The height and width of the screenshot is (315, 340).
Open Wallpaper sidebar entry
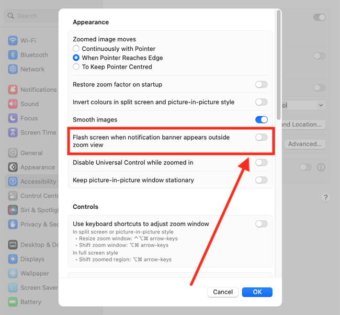tap(35, 273)
